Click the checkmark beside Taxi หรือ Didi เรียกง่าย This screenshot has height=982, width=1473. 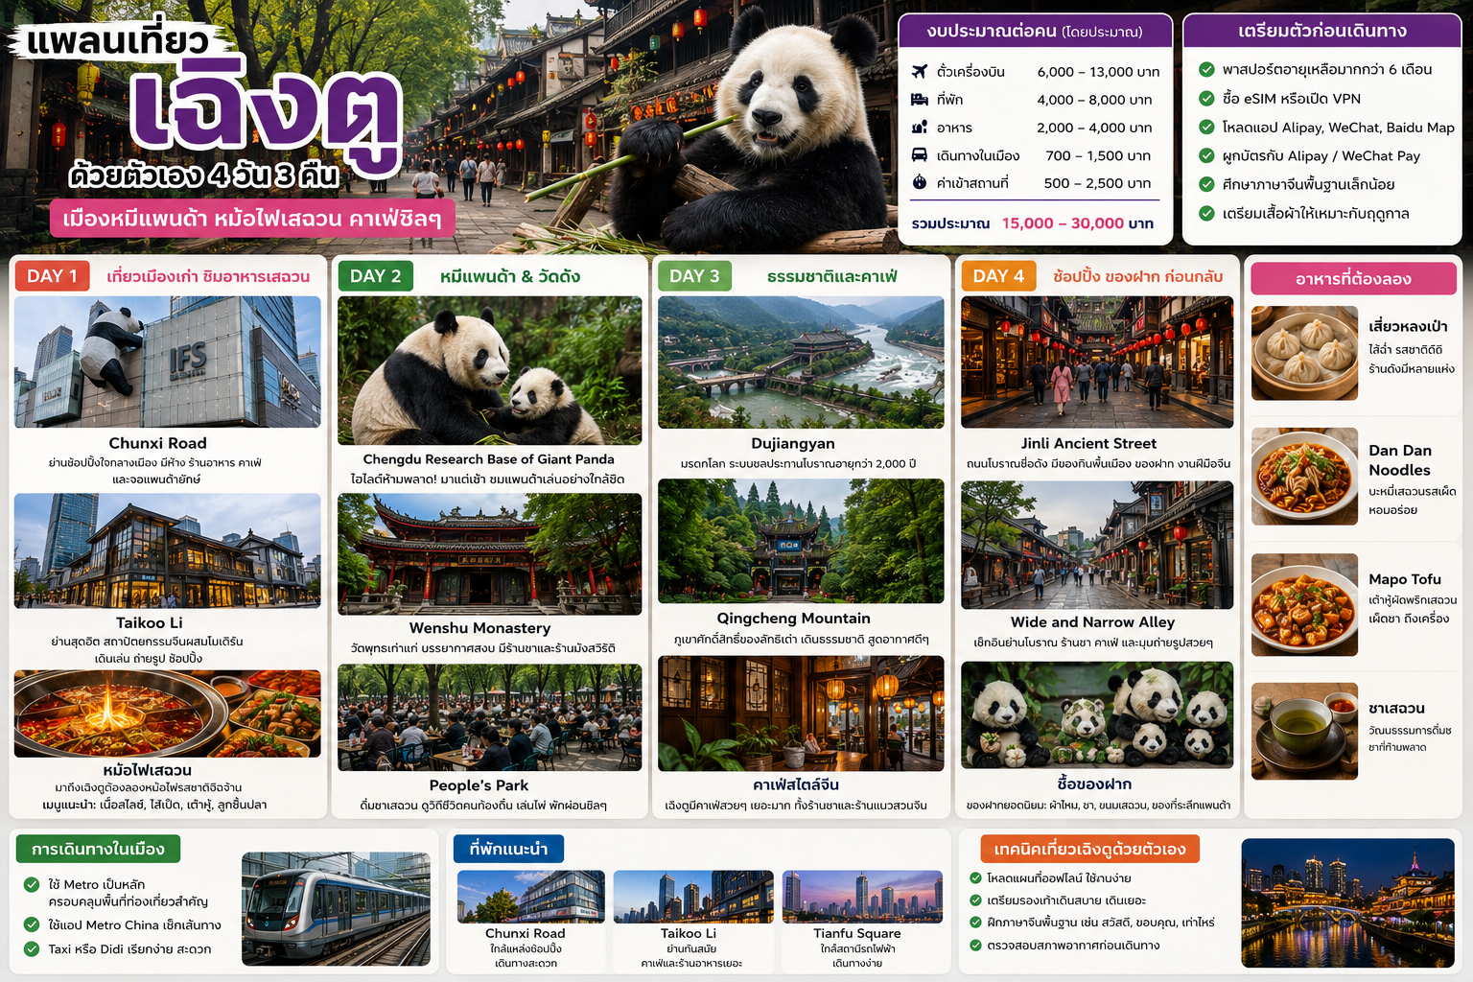click(32, 948)
